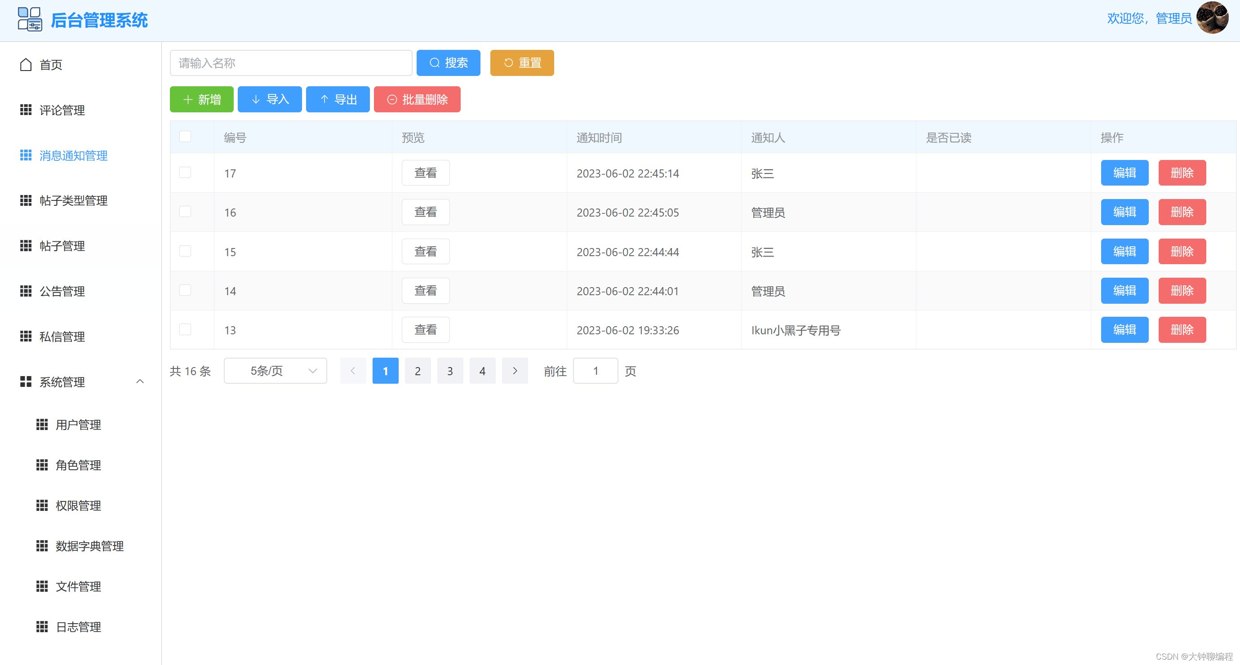Edit the row 16 notification

[1124, 212]
